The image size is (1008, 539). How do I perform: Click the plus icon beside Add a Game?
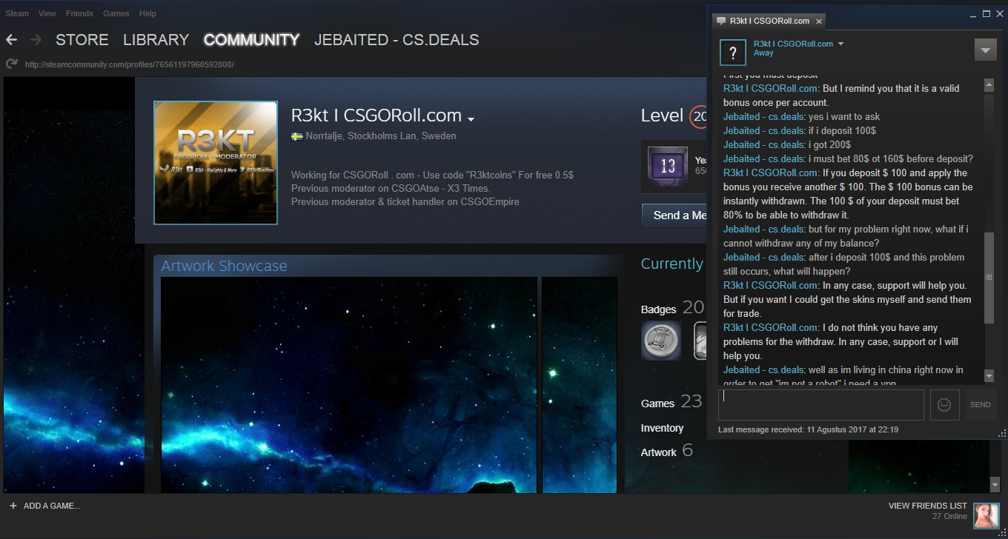pyautogui.click(x=13, y=506)
